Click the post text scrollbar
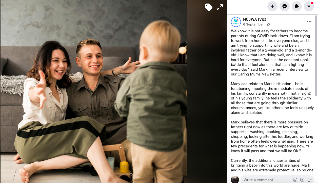 316,56
